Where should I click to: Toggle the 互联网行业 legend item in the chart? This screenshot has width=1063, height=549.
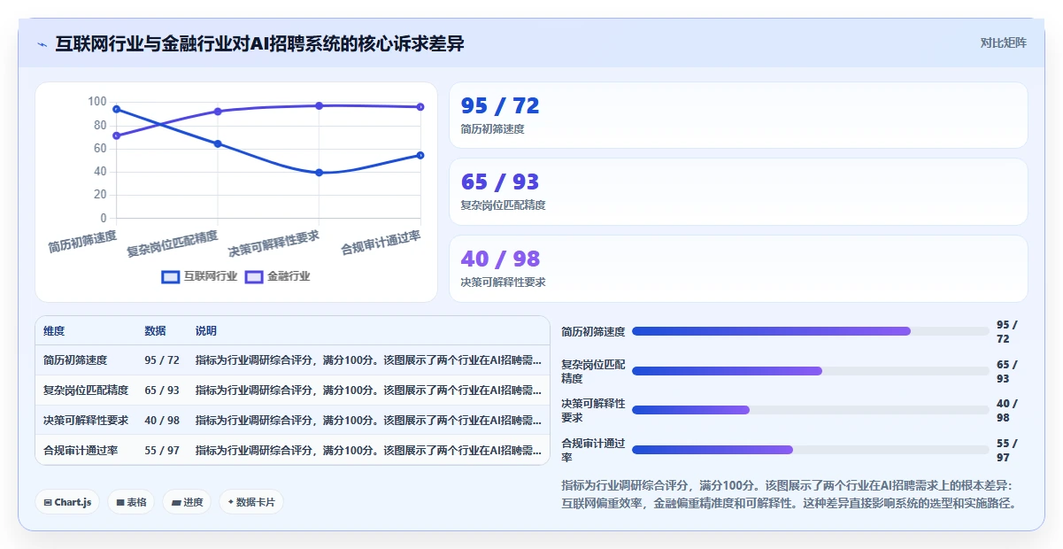[200, 276]
